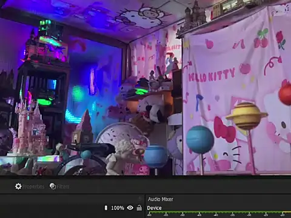Toggle source visibility with the eye icon
This screenshot has width=291, height=218.
pyautogui.click(x=130, y=208)
